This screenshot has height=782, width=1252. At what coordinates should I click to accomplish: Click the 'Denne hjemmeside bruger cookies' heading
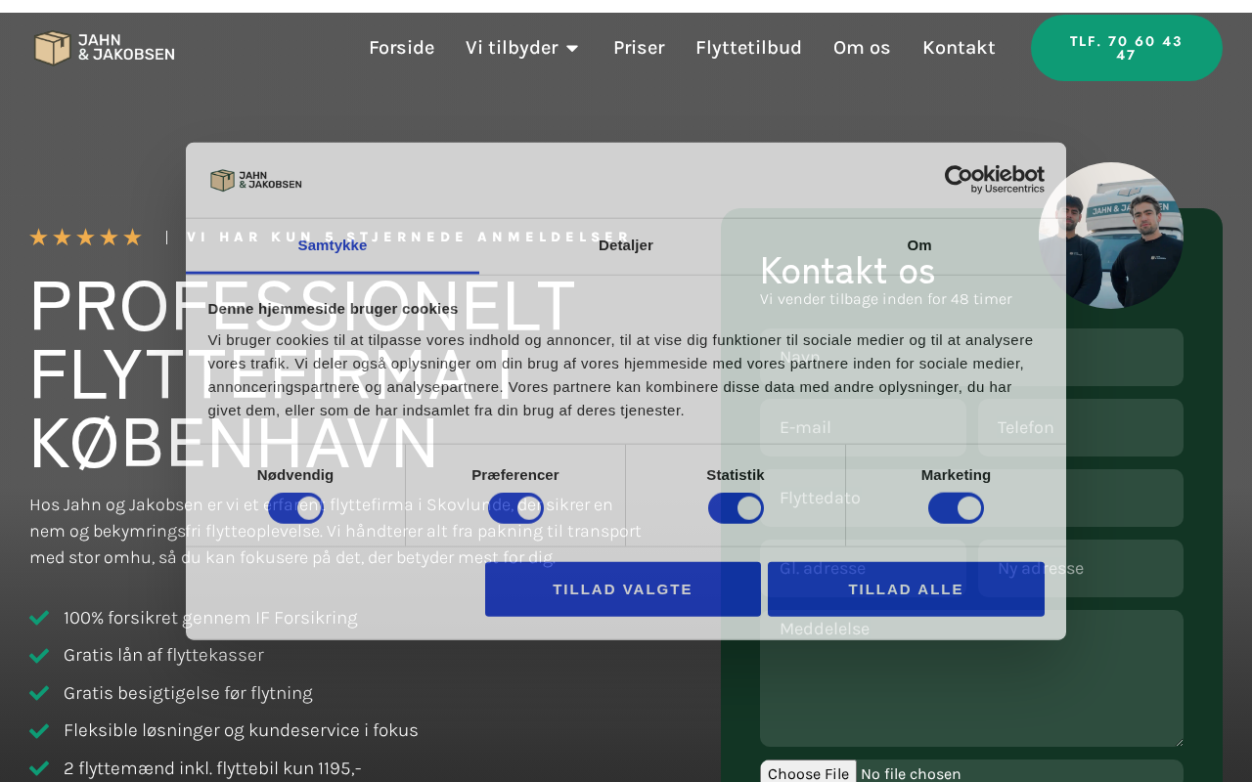(333, 309)
